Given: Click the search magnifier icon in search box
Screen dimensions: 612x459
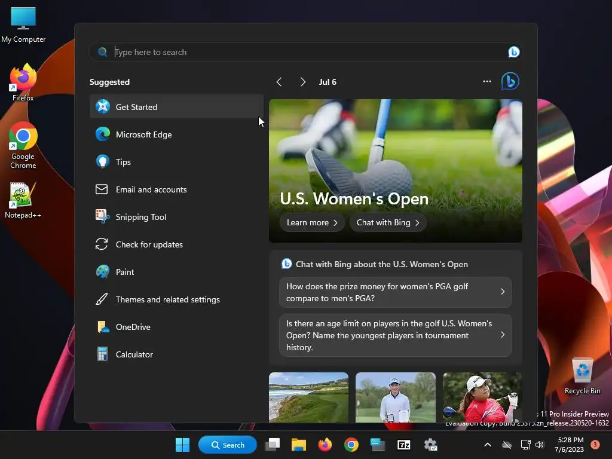Looking at the screenshot, I should tap(102, 52).
